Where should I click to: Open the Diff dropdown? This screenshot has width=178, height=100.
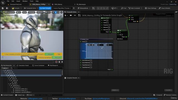click(114, 8)
